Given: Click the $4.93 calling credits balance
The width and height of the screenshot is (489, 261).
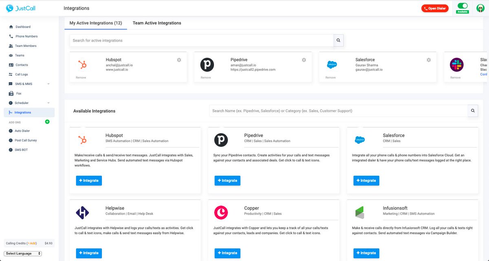Looking at the screenshot, I should click(x=48, y=243).
